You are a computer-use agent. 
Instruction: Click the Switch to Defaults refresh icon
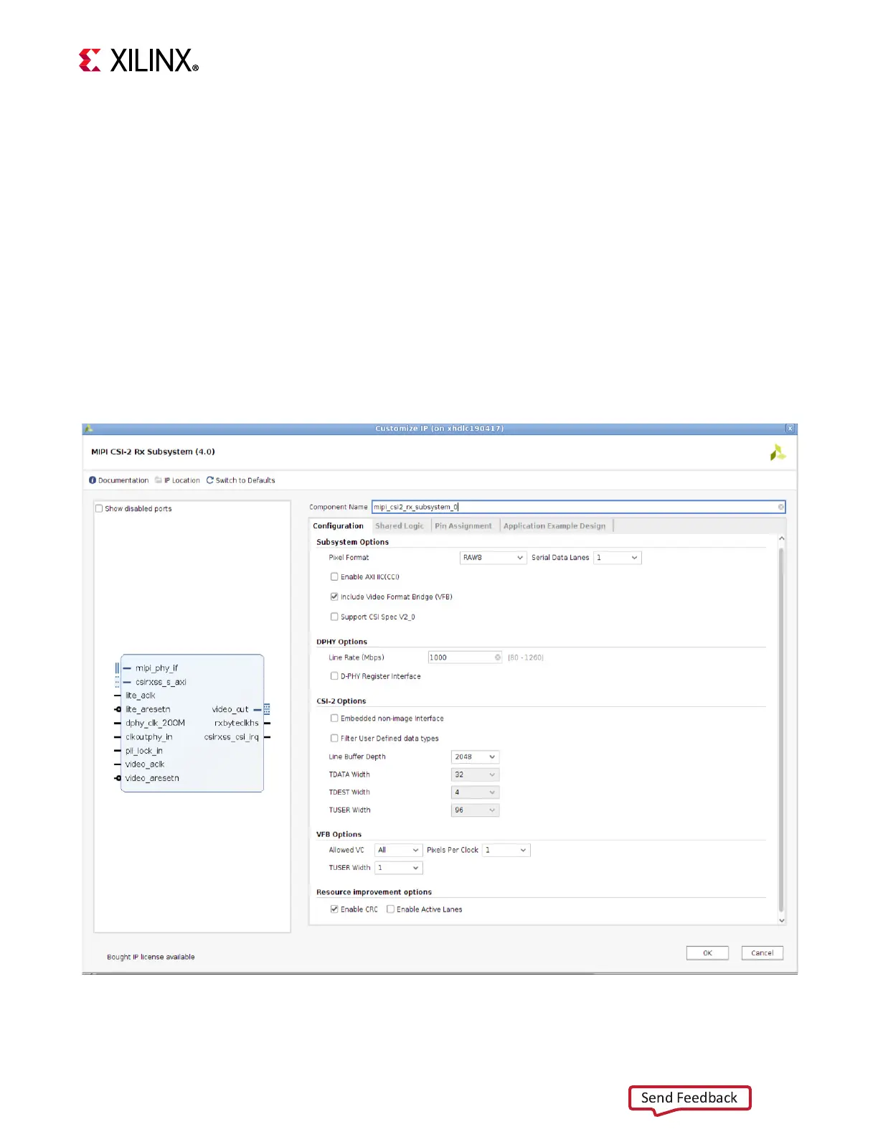(210, 480)
